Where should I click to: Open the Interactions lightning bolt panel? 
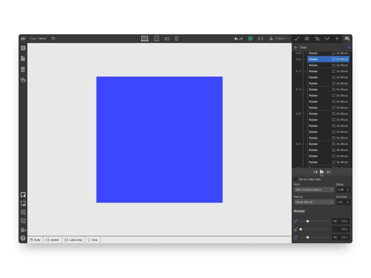point(337,38)
